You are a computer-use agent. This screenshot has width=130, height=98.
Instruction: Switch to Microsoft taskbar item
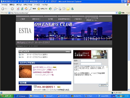[50, 96]
